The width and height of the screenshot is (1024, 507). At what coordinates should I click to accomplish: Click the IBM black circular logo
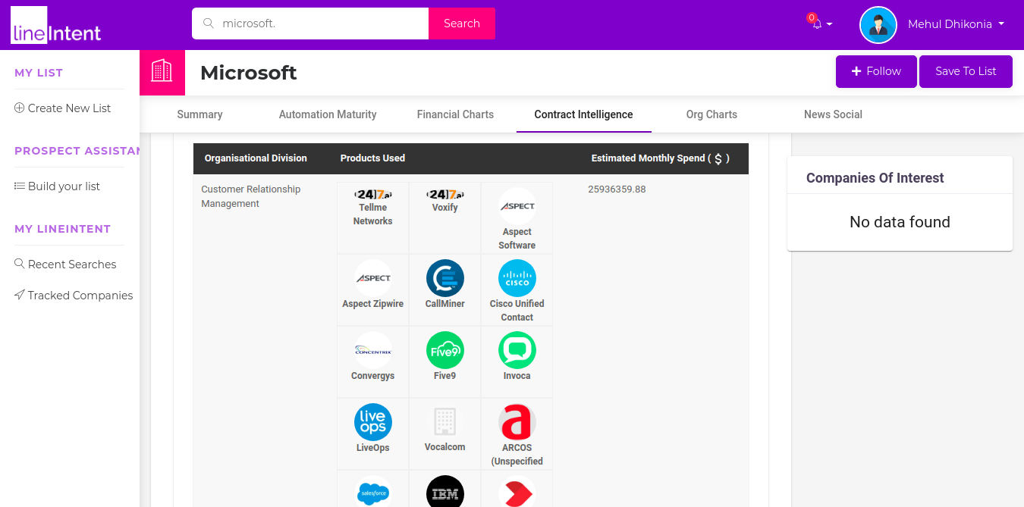pyautogui.click(x=445, y=493)
